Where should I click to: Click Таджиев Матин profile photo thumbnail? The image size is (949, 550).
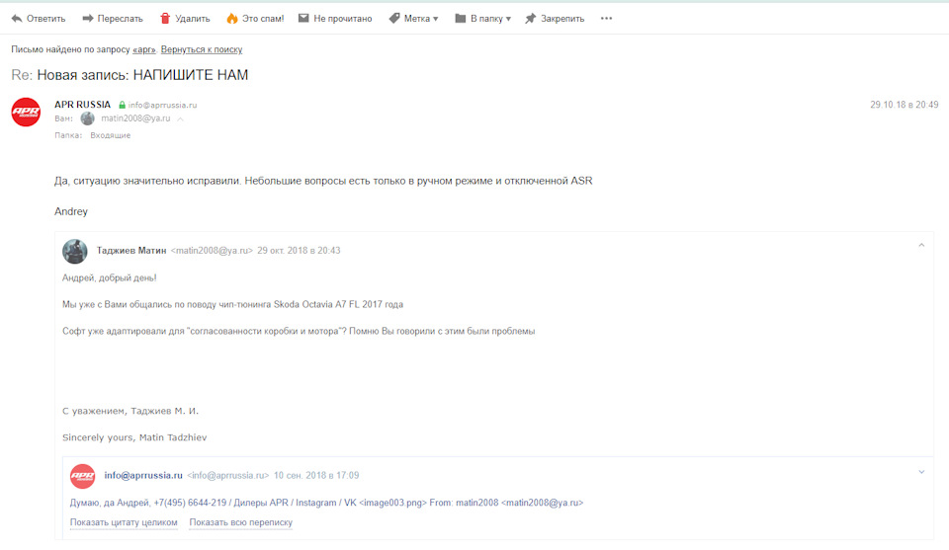[x=75, y=252]
